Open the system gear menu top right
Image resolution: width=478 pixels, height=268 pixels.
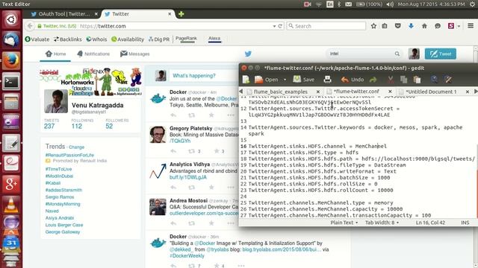(472, 4)
